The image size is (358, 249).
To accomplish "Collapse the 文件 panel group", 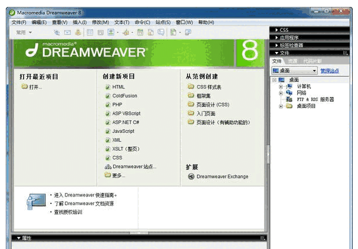I will click(276, 53).
